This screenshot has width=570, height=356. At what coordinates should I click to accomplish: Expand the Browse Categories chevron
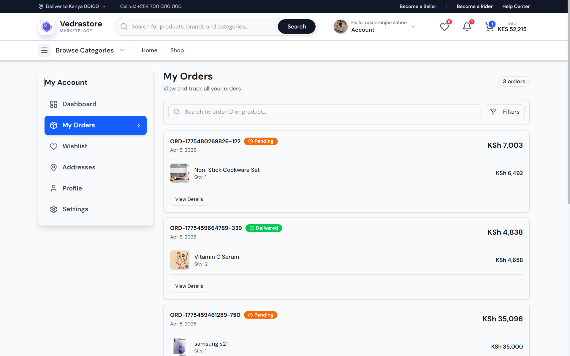click(x=122, y=50)
